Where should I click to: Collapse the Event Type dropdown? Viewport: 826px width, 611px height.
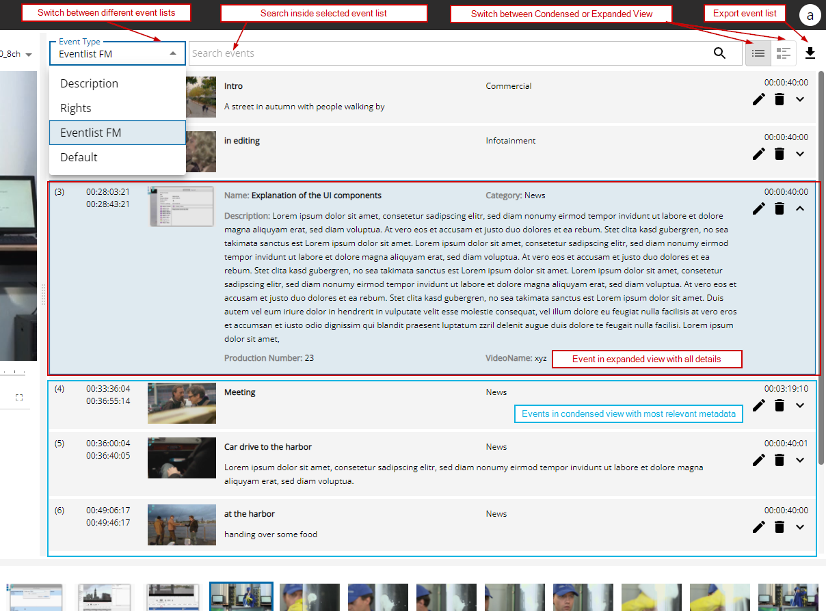click(173, 53)
